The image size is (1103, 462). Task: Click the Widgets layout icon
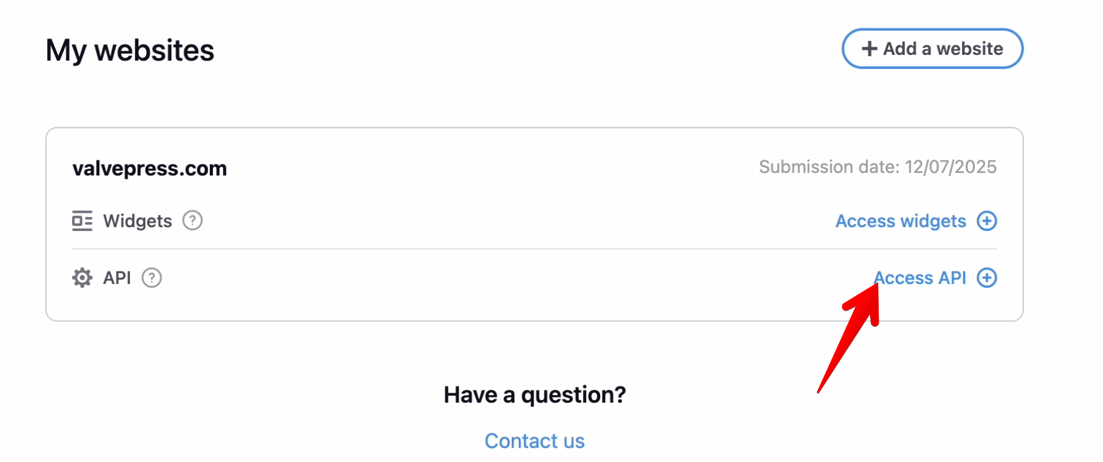(x=82, y=221)
